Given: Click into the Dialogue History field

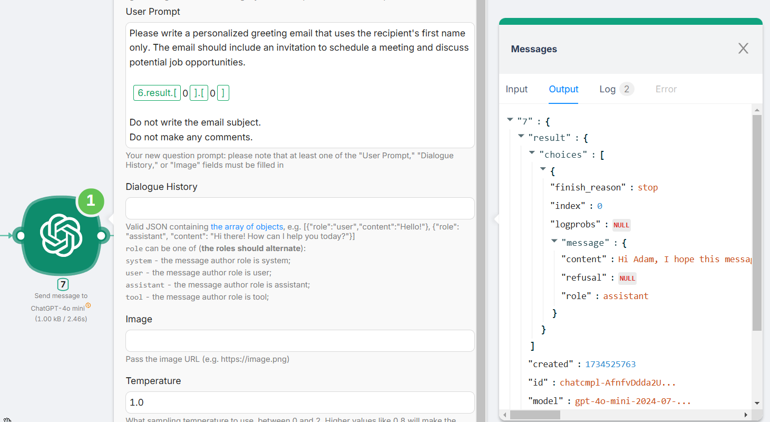Looking at the screenshot, I should pyautogui.click(x=299, y=208).
